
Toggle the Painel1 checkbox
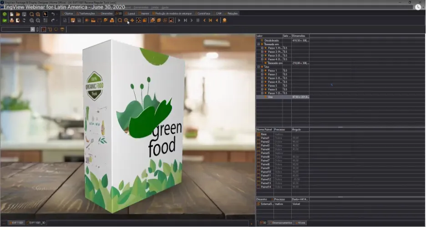point(259,138)
